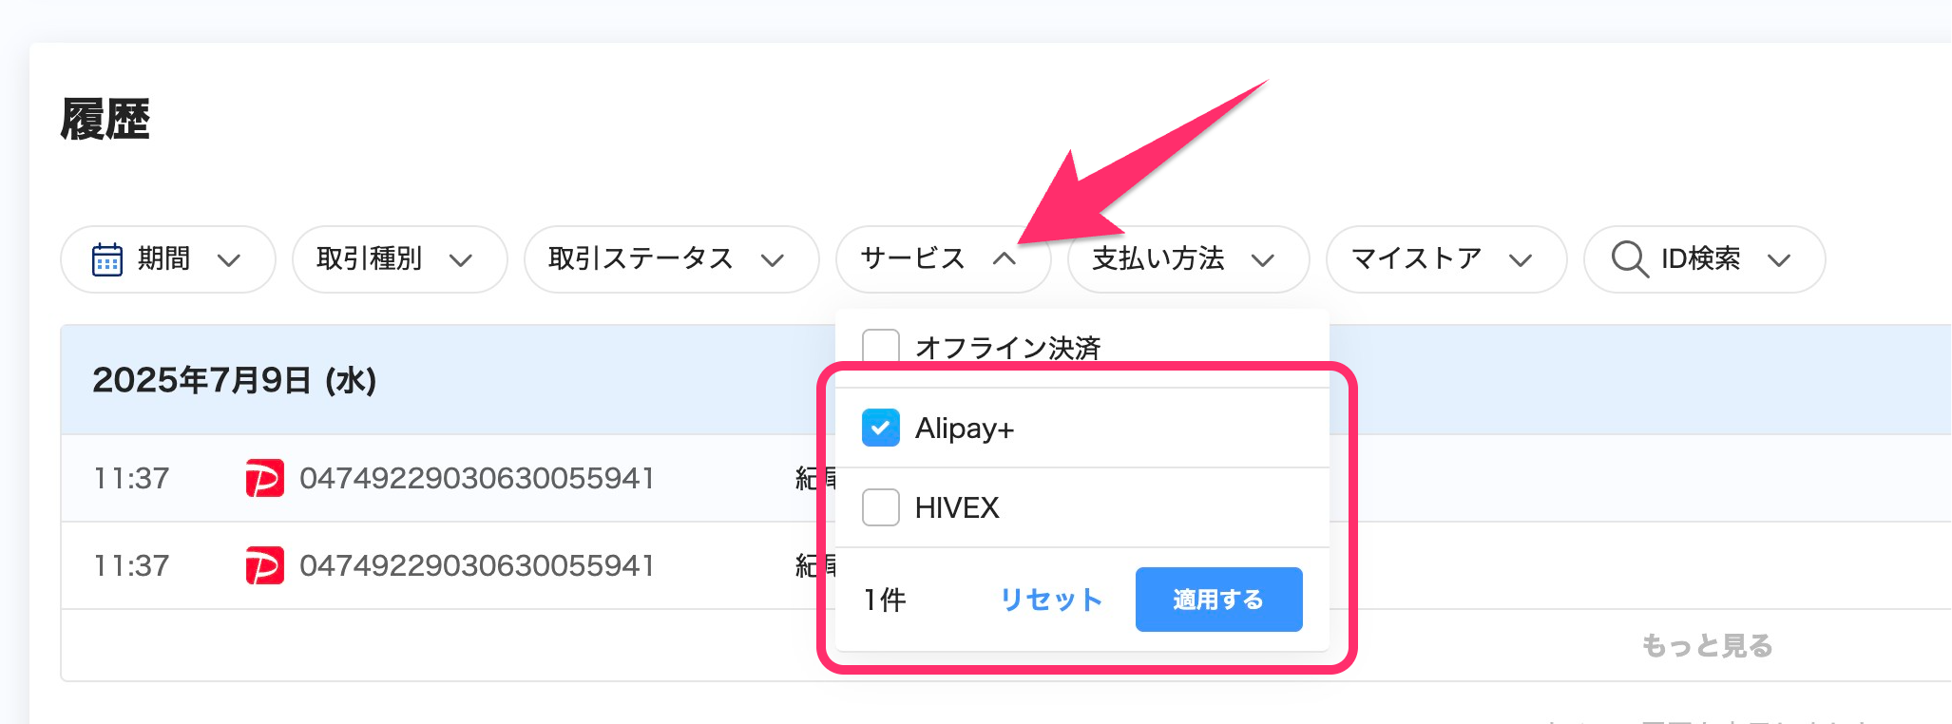
Task: Click the chevron on マイストア filter
Action: [1521, 259]
